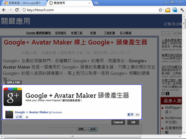Open the 軟體 ad link
Viewport: 186px width, 139px height.
[93, 33]
